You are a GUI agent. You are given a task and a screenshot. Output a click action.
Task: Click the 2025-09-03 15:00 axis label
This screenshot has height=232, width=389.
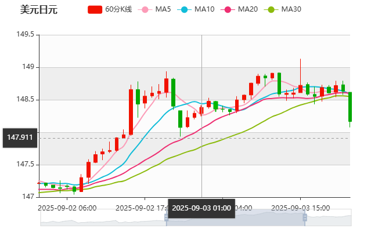(x=300, y=208)
